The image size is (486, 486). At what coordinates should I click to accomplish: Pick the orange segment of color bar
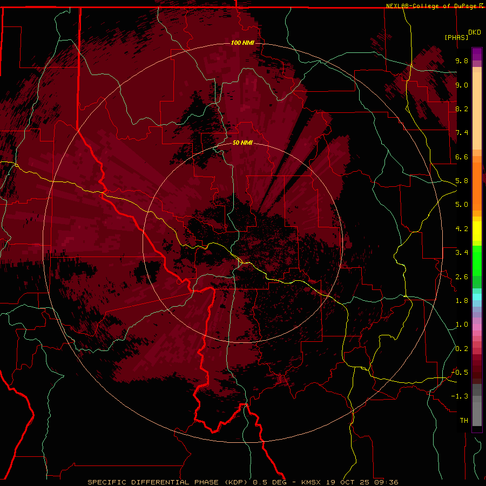pyautogui.click(x=477, y=186)
